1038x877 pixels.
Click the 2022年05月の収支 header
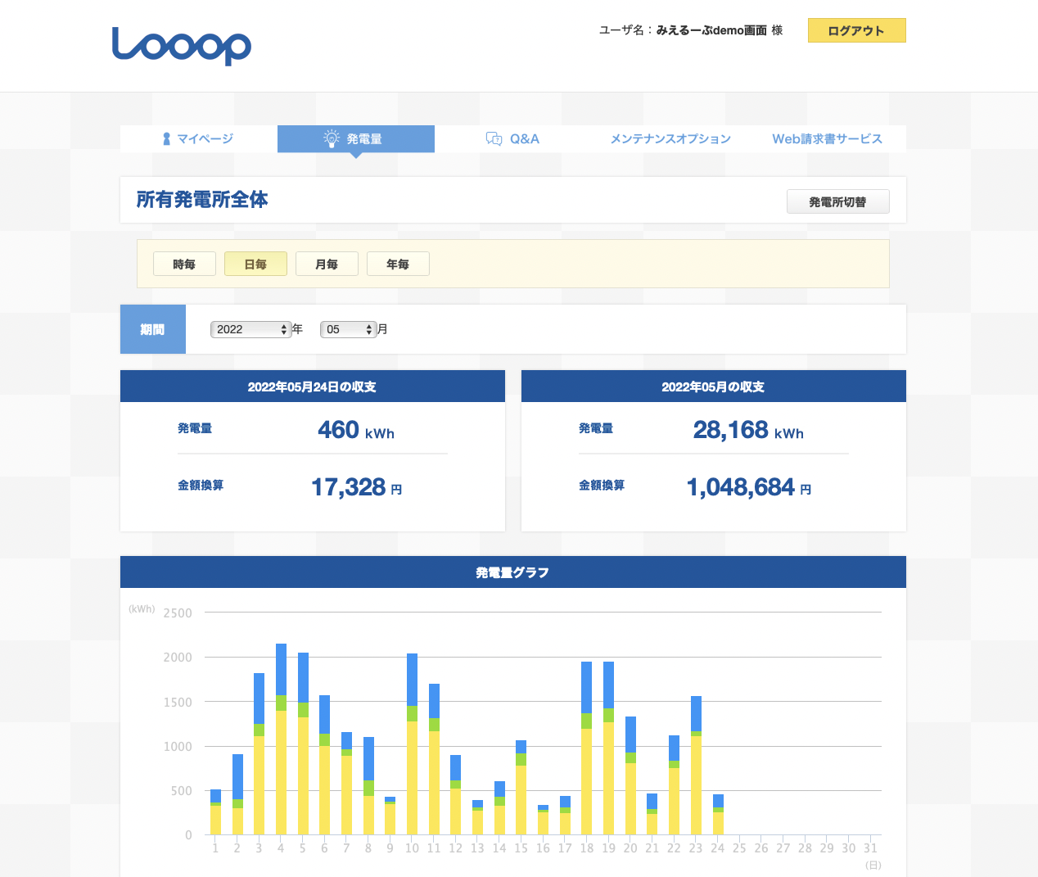tap(714, 387)
